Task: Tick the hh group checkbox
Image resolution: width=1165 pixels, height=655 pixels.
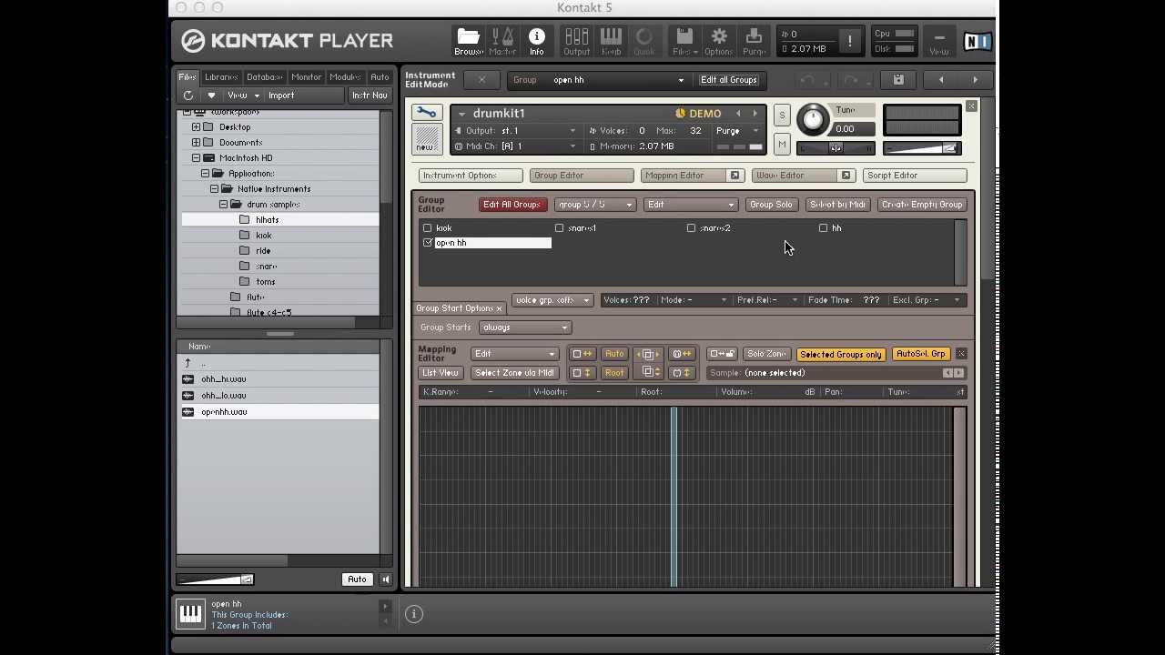Action: tap(823, 228)
